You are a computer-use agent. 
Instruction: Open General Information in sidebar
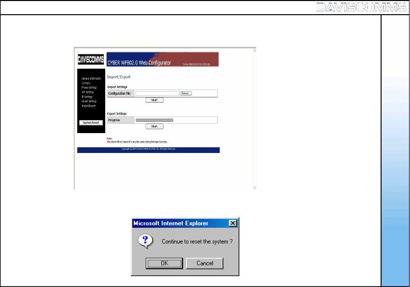point(91,78)
